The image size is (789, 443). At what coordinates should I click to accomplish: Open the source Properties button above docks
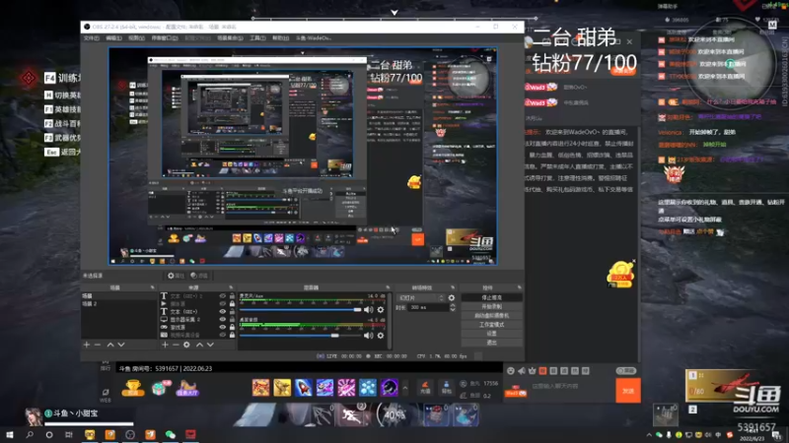(177, 276)
